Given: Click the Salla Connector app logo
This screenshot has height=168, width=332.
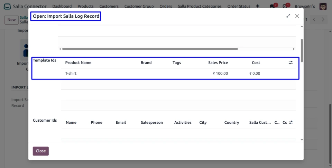Looking at the screenshot, I should 7,6.
